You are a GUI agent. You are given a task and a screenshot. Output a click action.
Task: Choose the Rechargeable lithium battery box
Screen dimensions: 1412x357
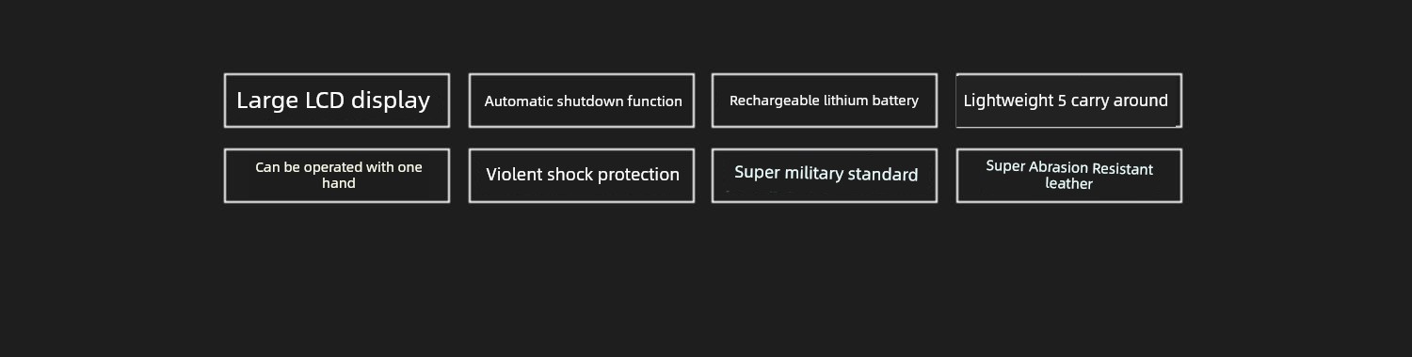click(825, 101)
